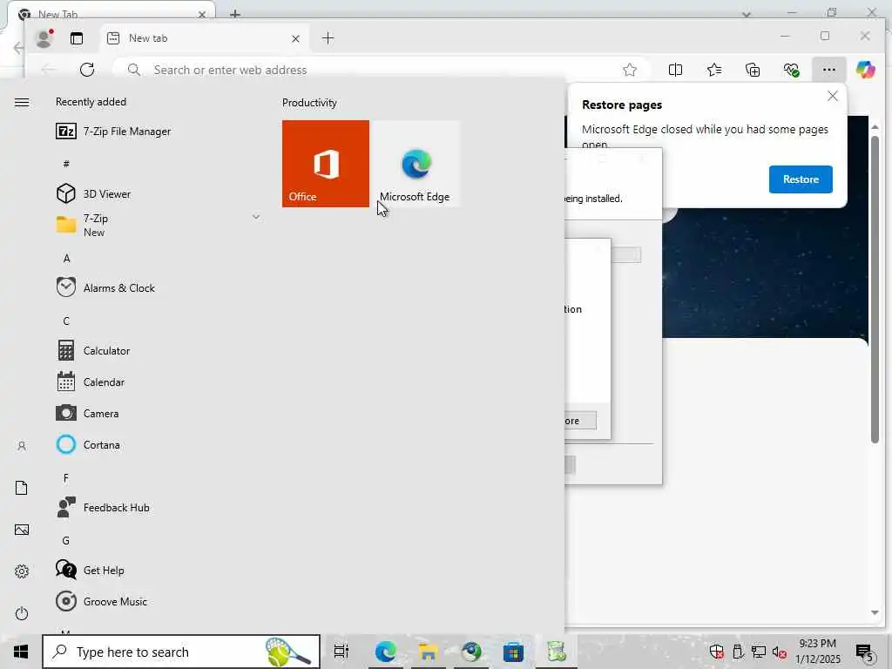The image size is (892, 669).
Task: Open Pictures from the Start sidebar
Action: click(22, 530)
